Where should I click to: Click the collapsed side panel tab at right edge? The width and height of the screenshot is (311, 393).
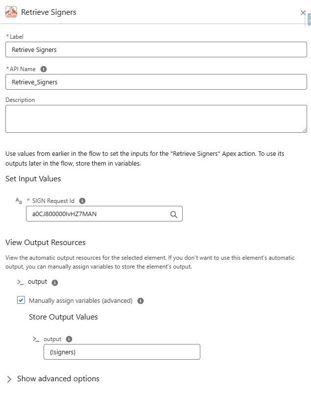click(x=309, y=20)
